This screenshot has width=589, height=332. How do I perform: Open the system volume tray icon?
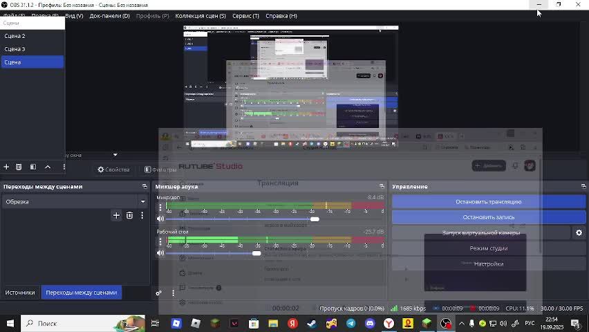(503, 323)
